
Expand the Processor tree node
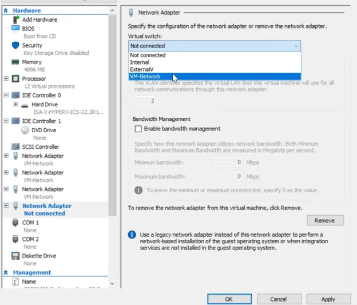tap(6, 78)
